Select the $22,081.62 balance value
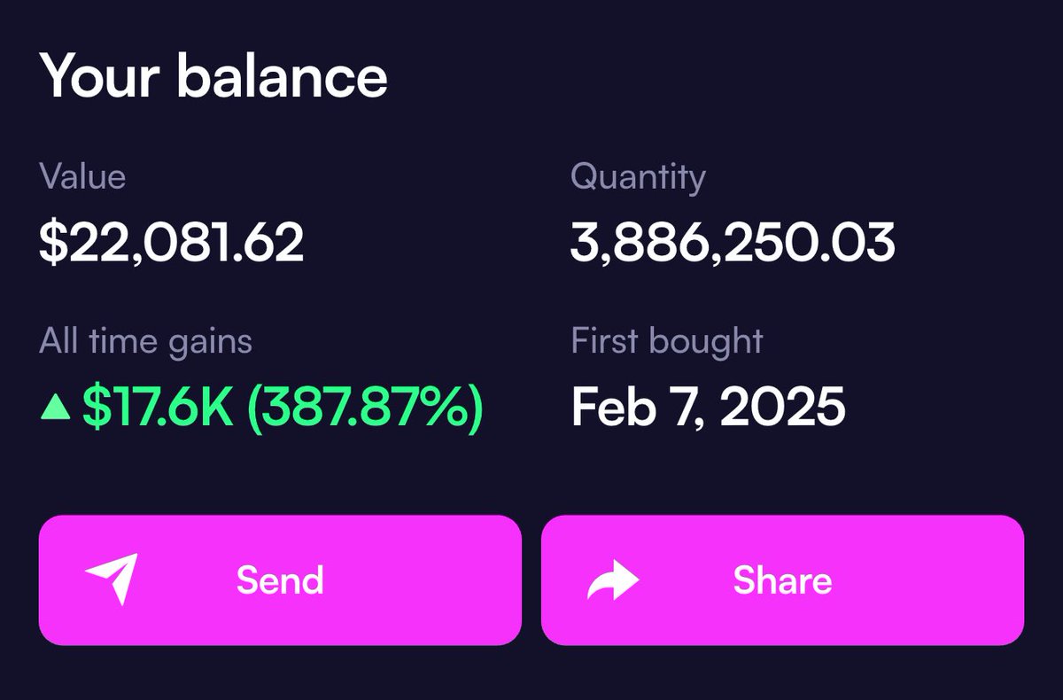The width and height of the screenshot is (1063, 700). [172, 242]
